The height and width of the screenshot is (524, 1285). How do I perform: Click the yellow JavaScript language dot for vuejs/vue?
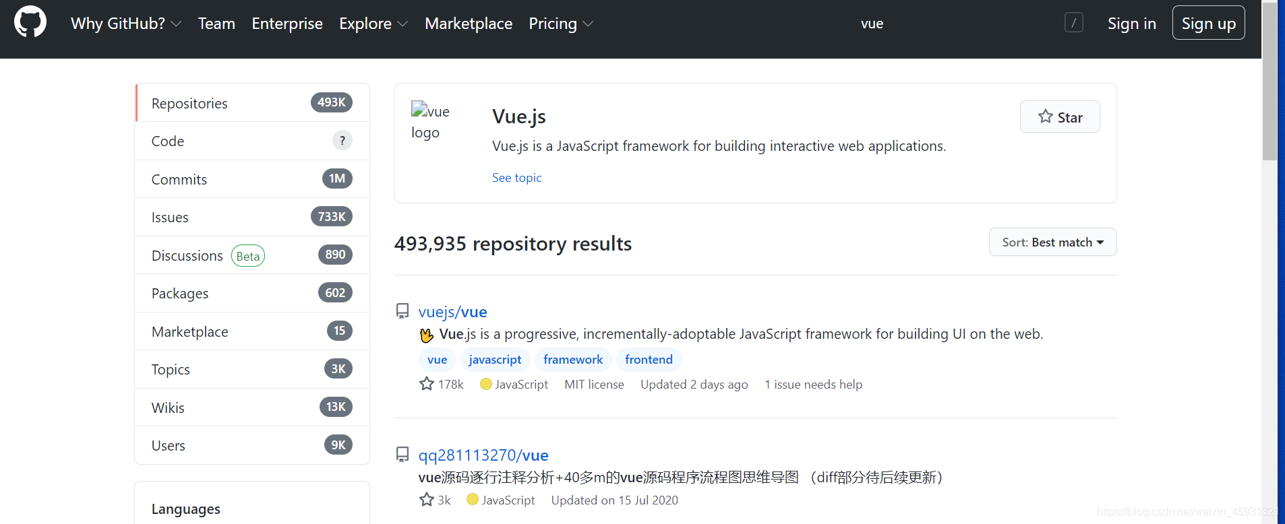[x=485, y=384]
